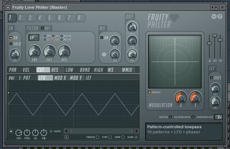This screenshot has width=230, height=149.
Task: Click the filter CUT knob
Action: coord(49,52)
